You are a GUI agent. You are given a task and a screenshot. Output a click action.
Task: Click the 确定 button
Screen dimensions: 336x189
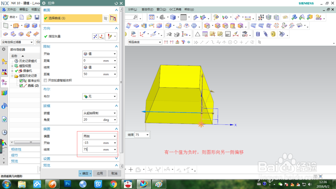point(85,173)
